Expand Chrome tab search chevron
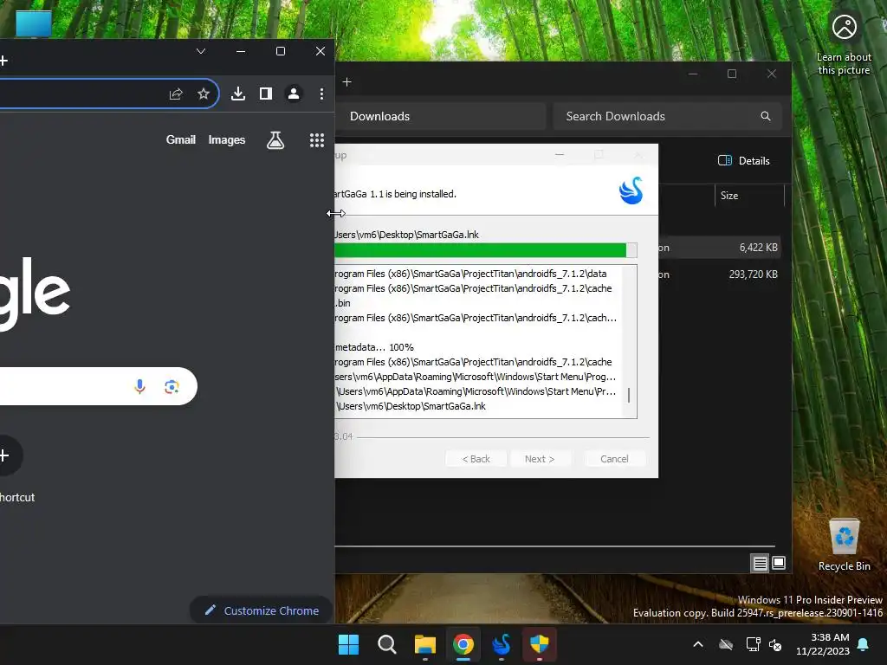 [x=201, y=51]
